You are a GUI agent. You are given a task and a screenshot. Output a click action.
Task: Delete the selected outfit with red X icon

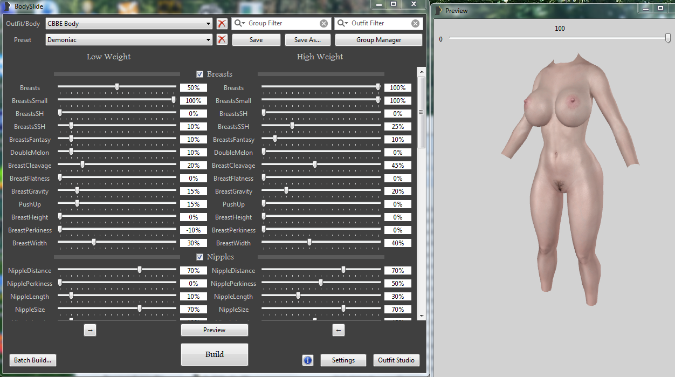pyautogui.click(x=222, y=24)
